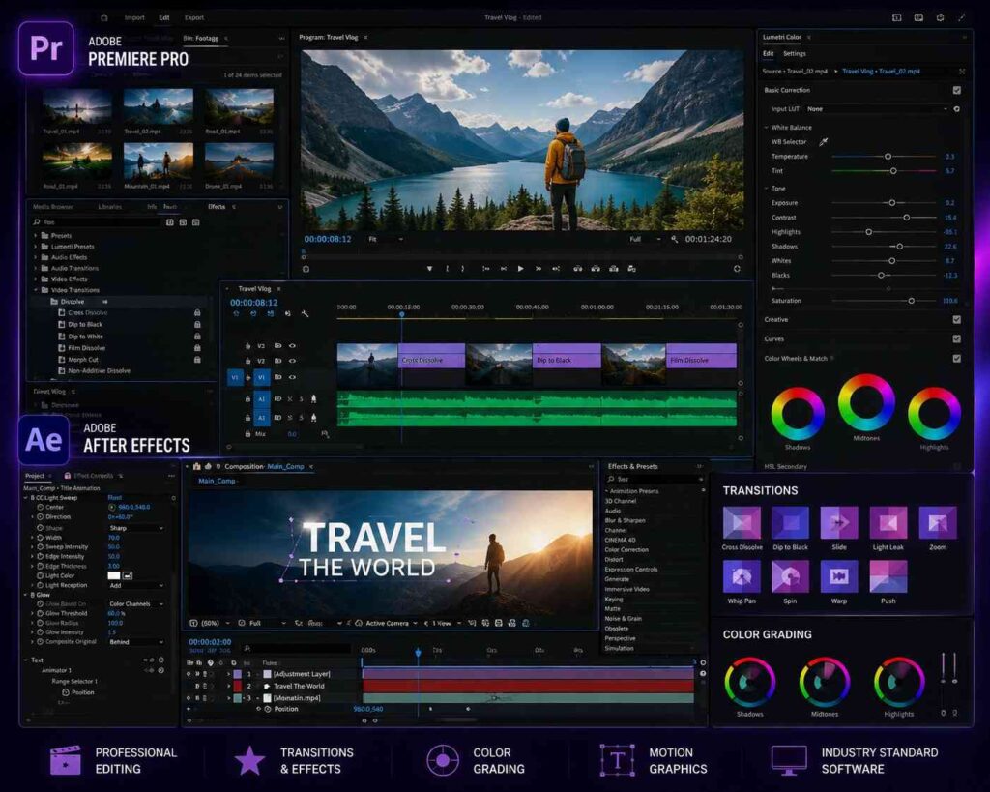The image size is (990, 792).
Task: Select the Morph Cut effect
Action: coord(83,360)
